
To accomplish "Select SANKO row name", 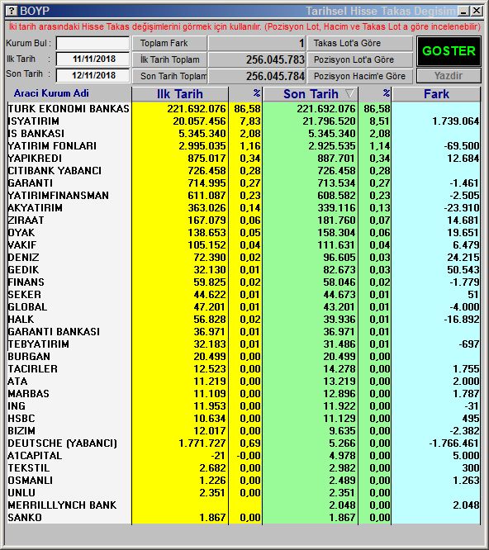I will click(x=25, y=518).
